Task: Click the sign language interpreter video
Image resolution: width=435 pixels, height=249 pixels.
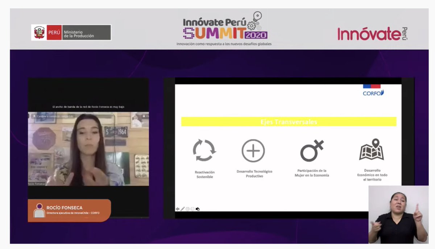Action: (x=398, y=215)
